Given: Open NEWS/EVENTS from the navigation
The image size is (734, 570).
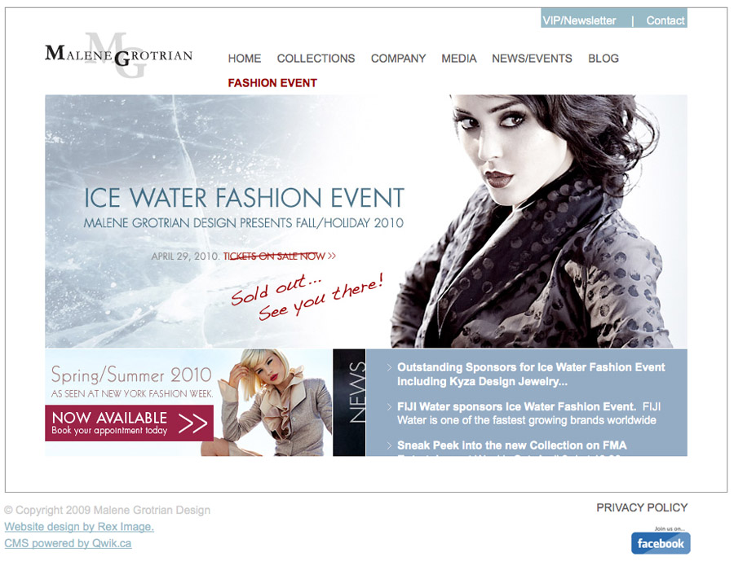Looking at the screenshot, I should pyautogui.click(x=532, y=59).
